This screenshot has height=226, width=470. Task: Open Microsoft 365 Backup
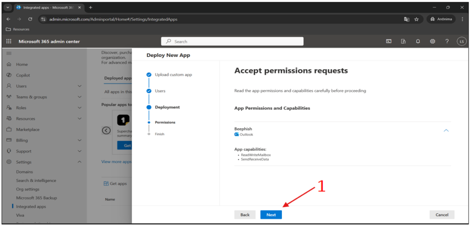[x=37, y=198]
